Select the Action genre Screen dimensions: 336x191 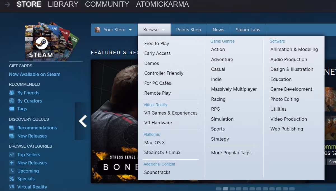[218, 49]
